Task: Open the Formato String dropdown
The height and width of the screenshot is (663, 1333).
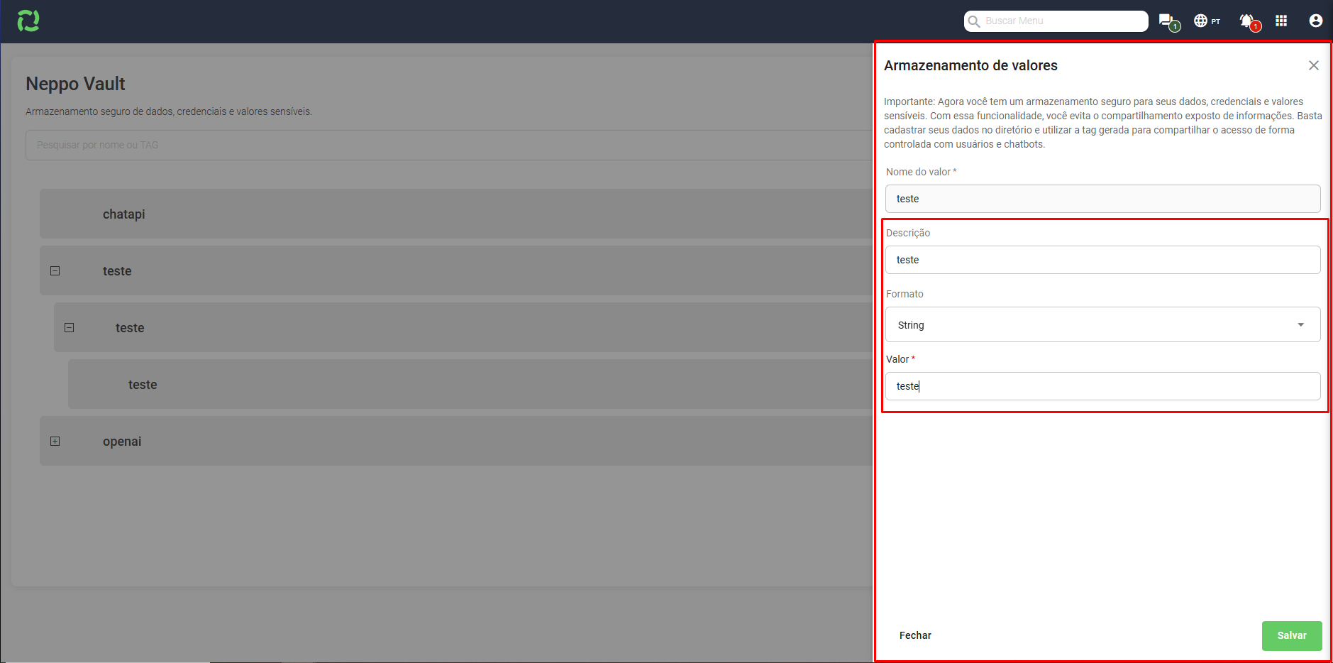Action: pyautogui.click(x=1102, y=324)
